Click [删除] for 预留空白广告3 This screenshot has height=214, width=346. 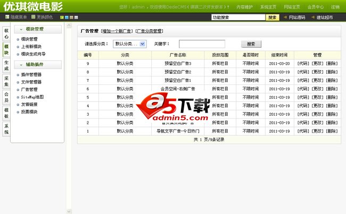point(332,63)
